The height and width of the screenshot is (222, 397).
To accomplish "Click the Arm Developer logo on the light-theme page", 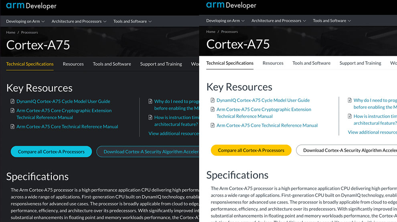I will pyautogui.click(x=231, y=5).
